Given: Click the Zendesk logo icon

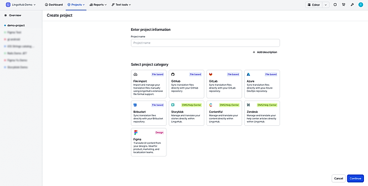Looking at the screenshot, I should (x=249, y=105).
